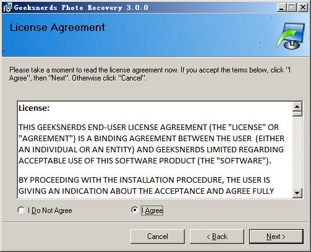Continue with the Next button

[276, 237]
